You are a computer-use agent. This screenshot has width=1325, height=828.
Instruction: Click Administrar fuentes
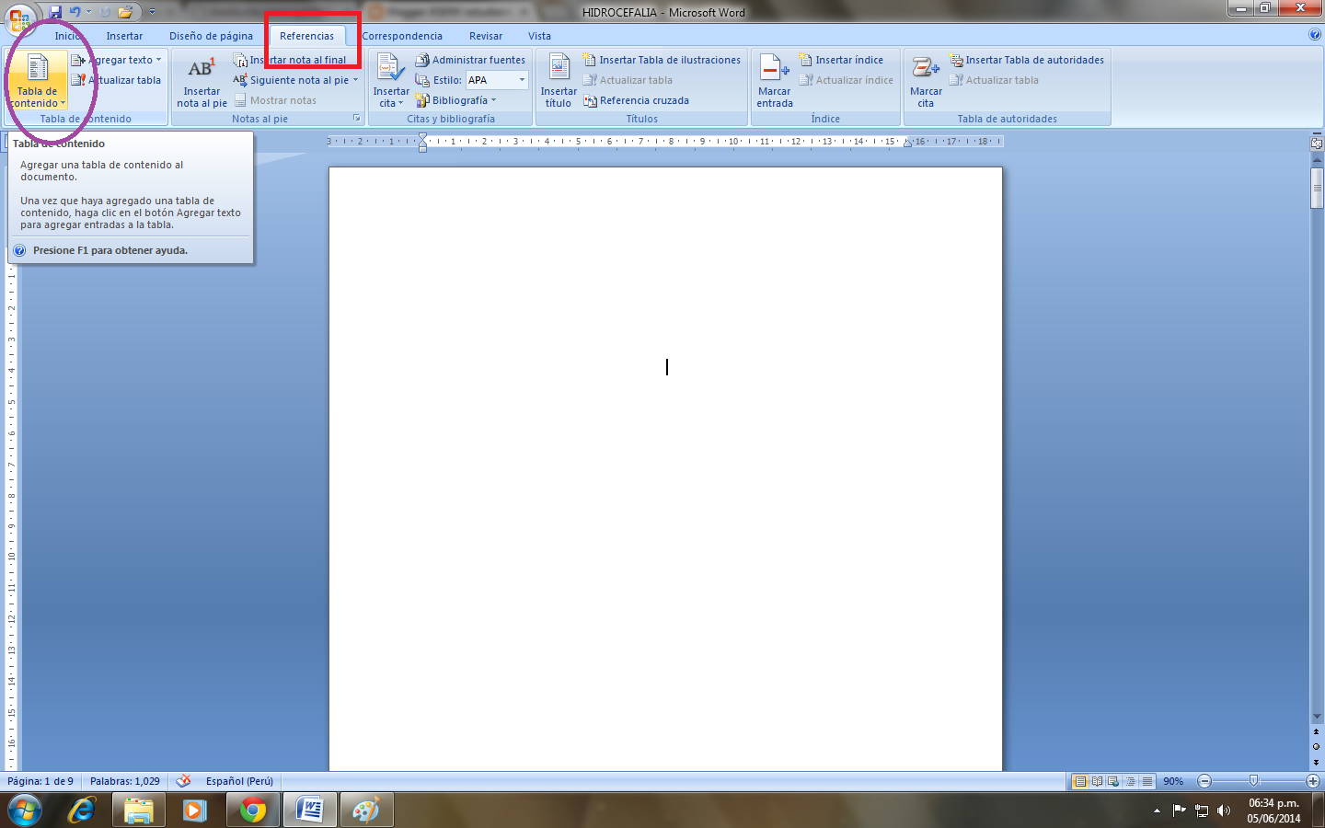pos(470,60)
